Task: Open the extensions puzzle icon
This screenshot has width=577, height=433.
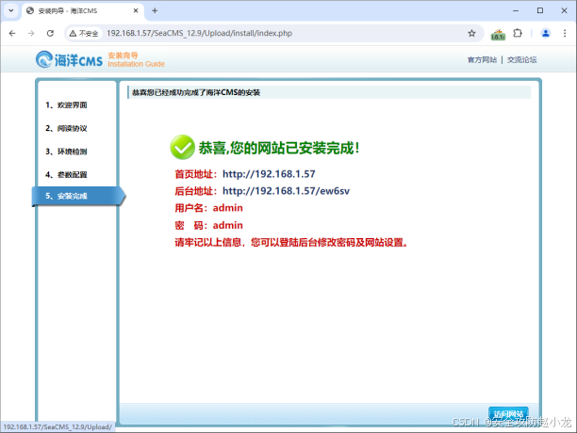Action: (x=518, y=34)
